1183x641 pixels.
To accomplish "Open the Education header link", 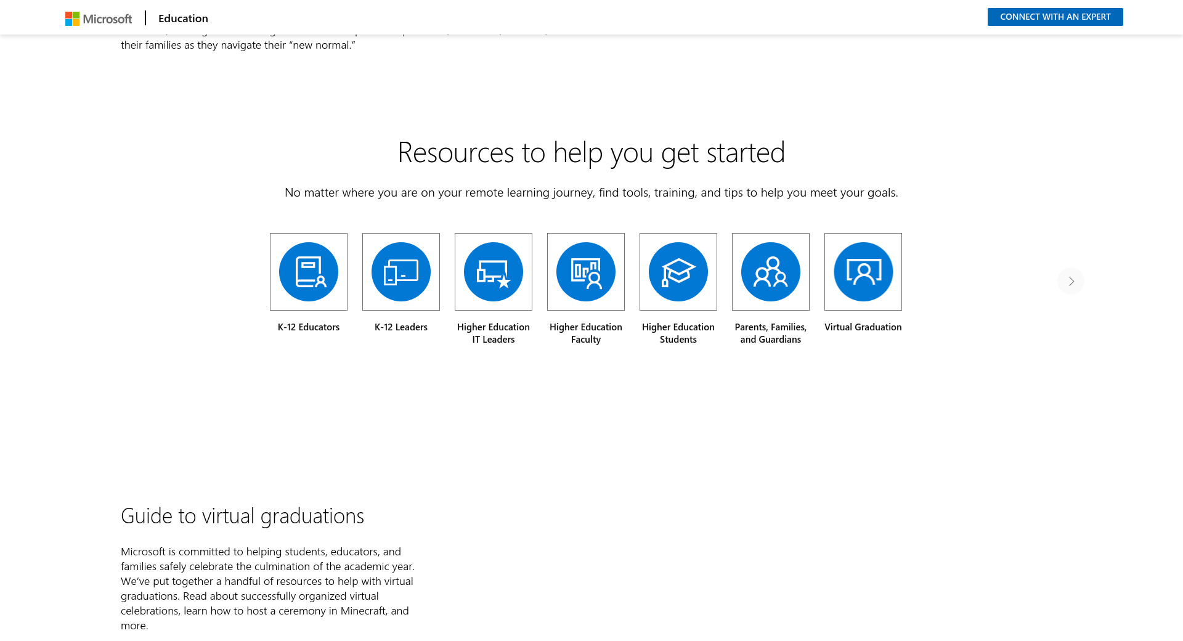I will (x=183, y=18).
